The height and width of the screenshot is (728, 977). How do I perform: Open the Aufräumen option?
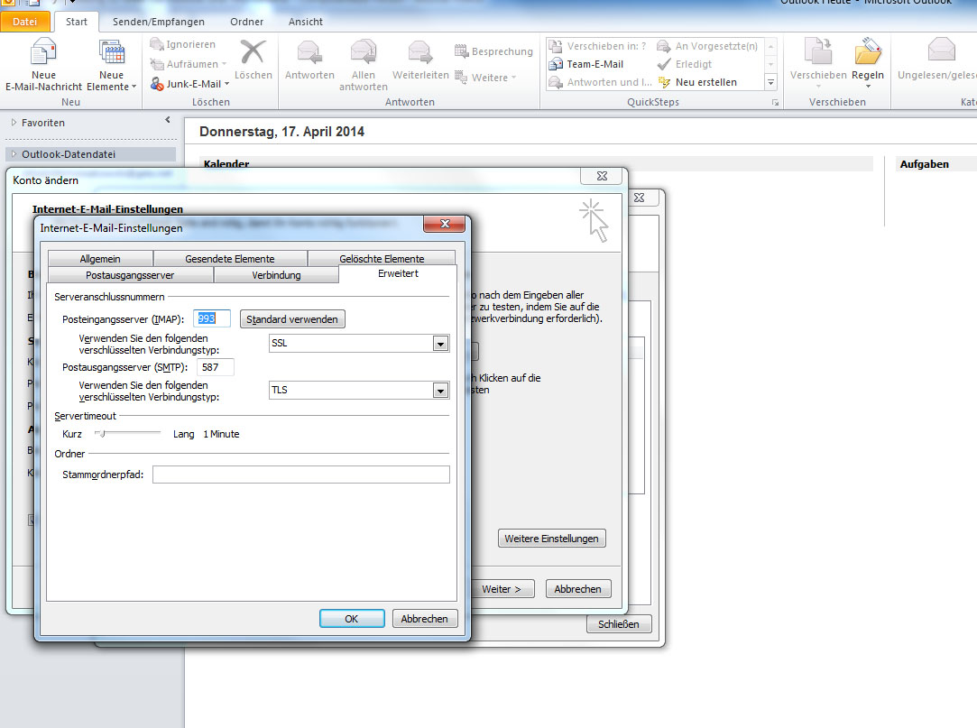(x=189, y=64)
